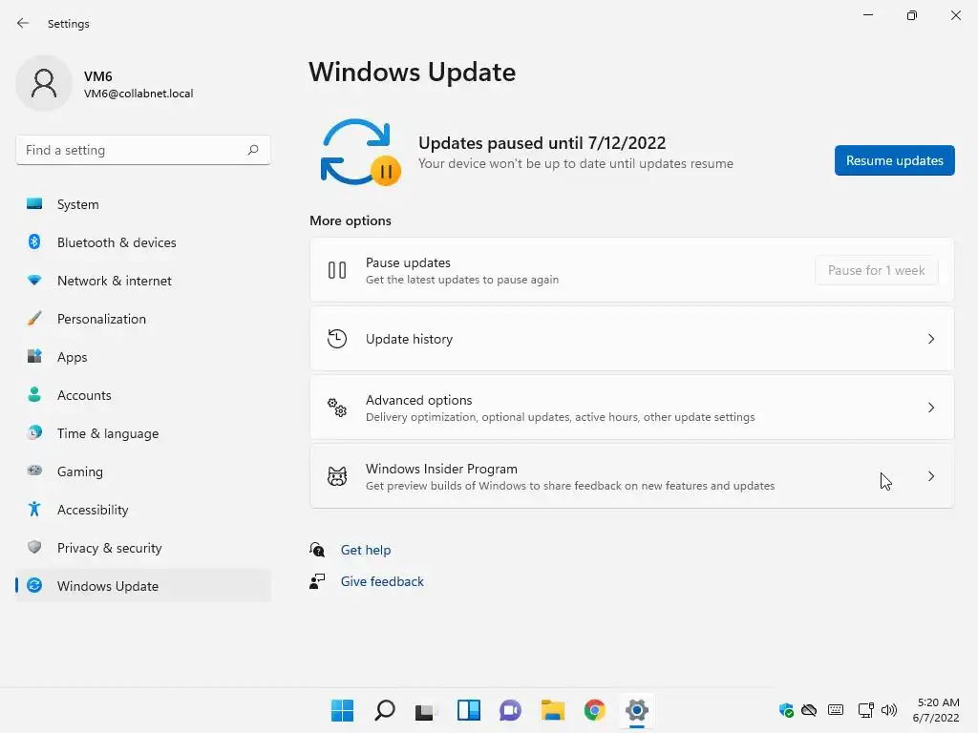
Task: Click the Pause for 1 week button
Action: click(877, 270)
